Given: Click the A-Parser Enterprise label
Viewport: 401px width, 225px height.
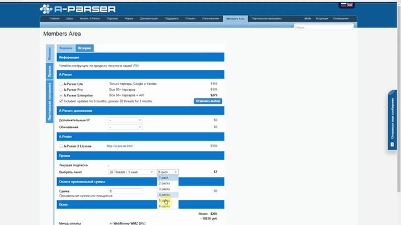Looking at the screenshot, I should point(78,96).
